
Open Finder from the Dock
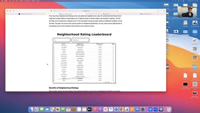click(x=31, y=109)
